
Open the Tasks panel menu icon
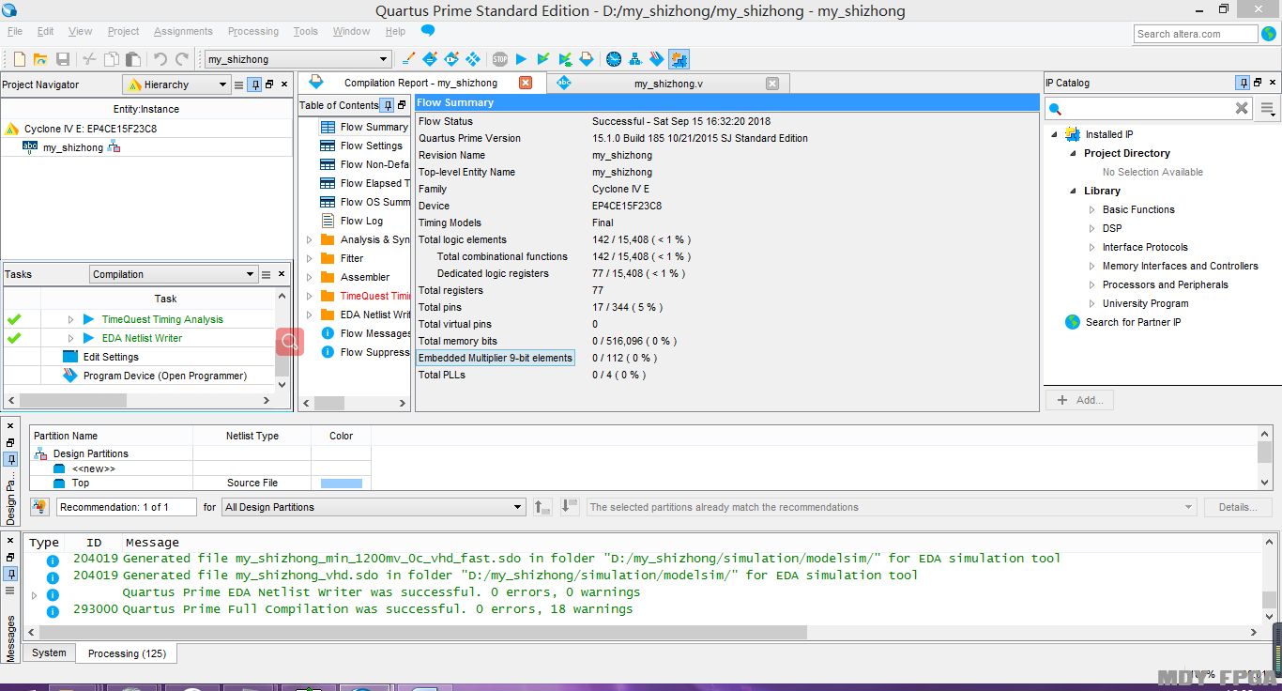267,274
